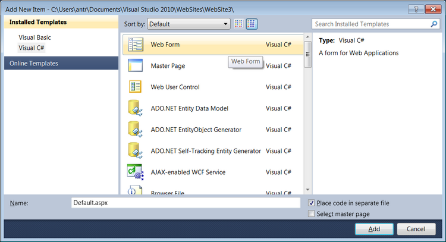This screenshot has height=242, width=446.
Task: Click the scroll down arrow of template list
Action: (x=307, y=190)
